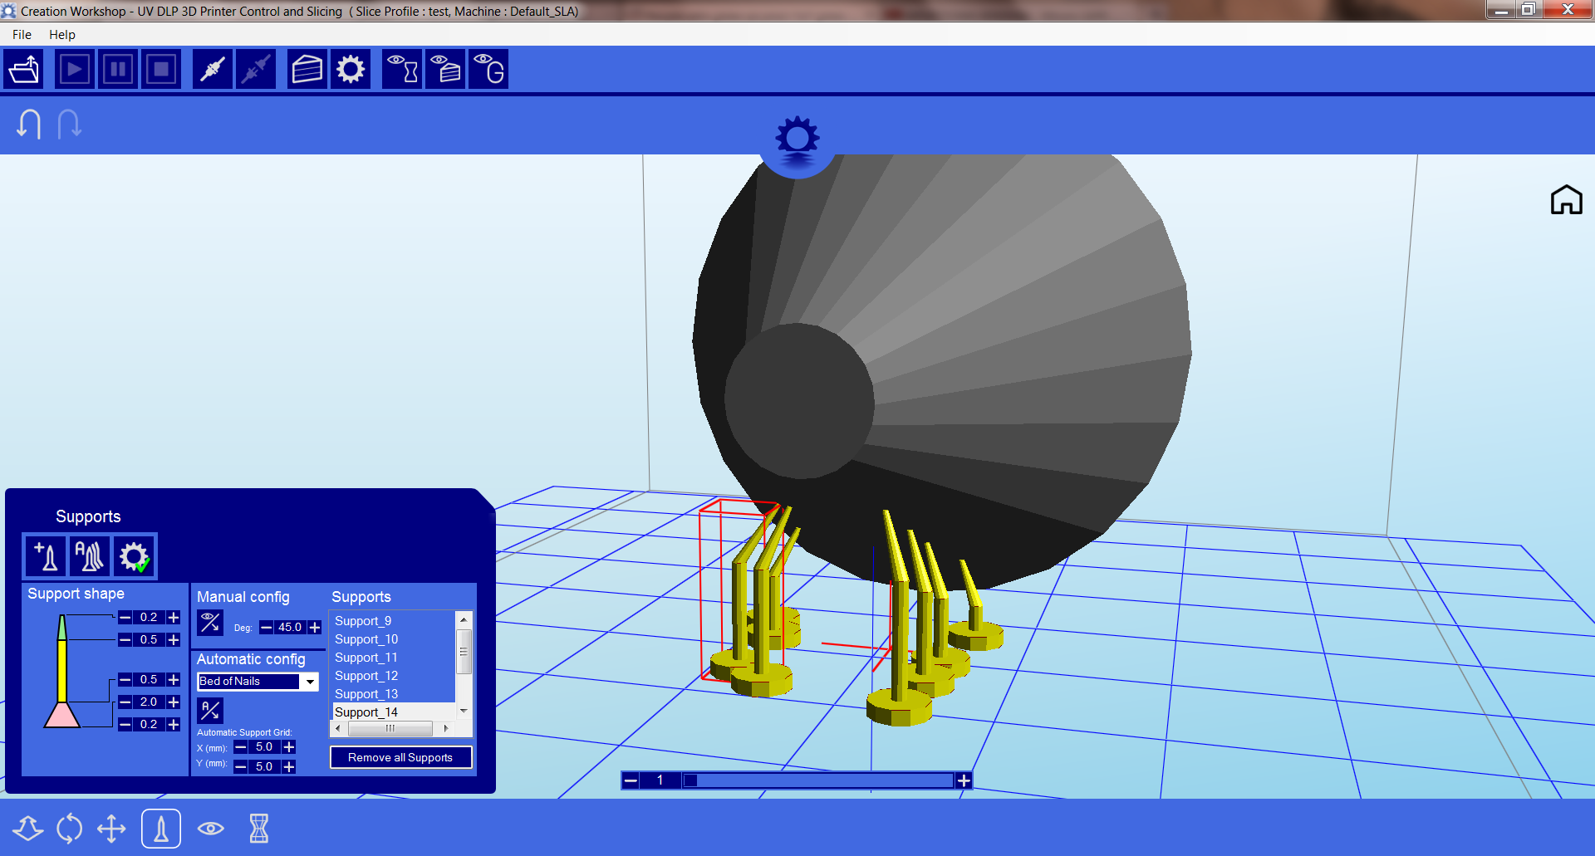Click the Supports list scroll-down arrow
This screenshot has height=856, width=1595.
(x=464, y=712)
